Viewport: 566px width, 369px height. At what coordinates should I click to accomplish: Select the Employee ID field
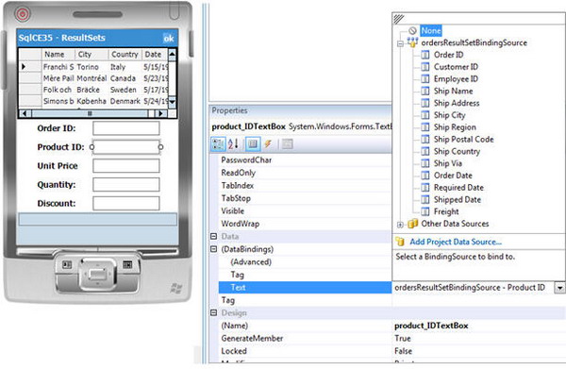(456, 79)
